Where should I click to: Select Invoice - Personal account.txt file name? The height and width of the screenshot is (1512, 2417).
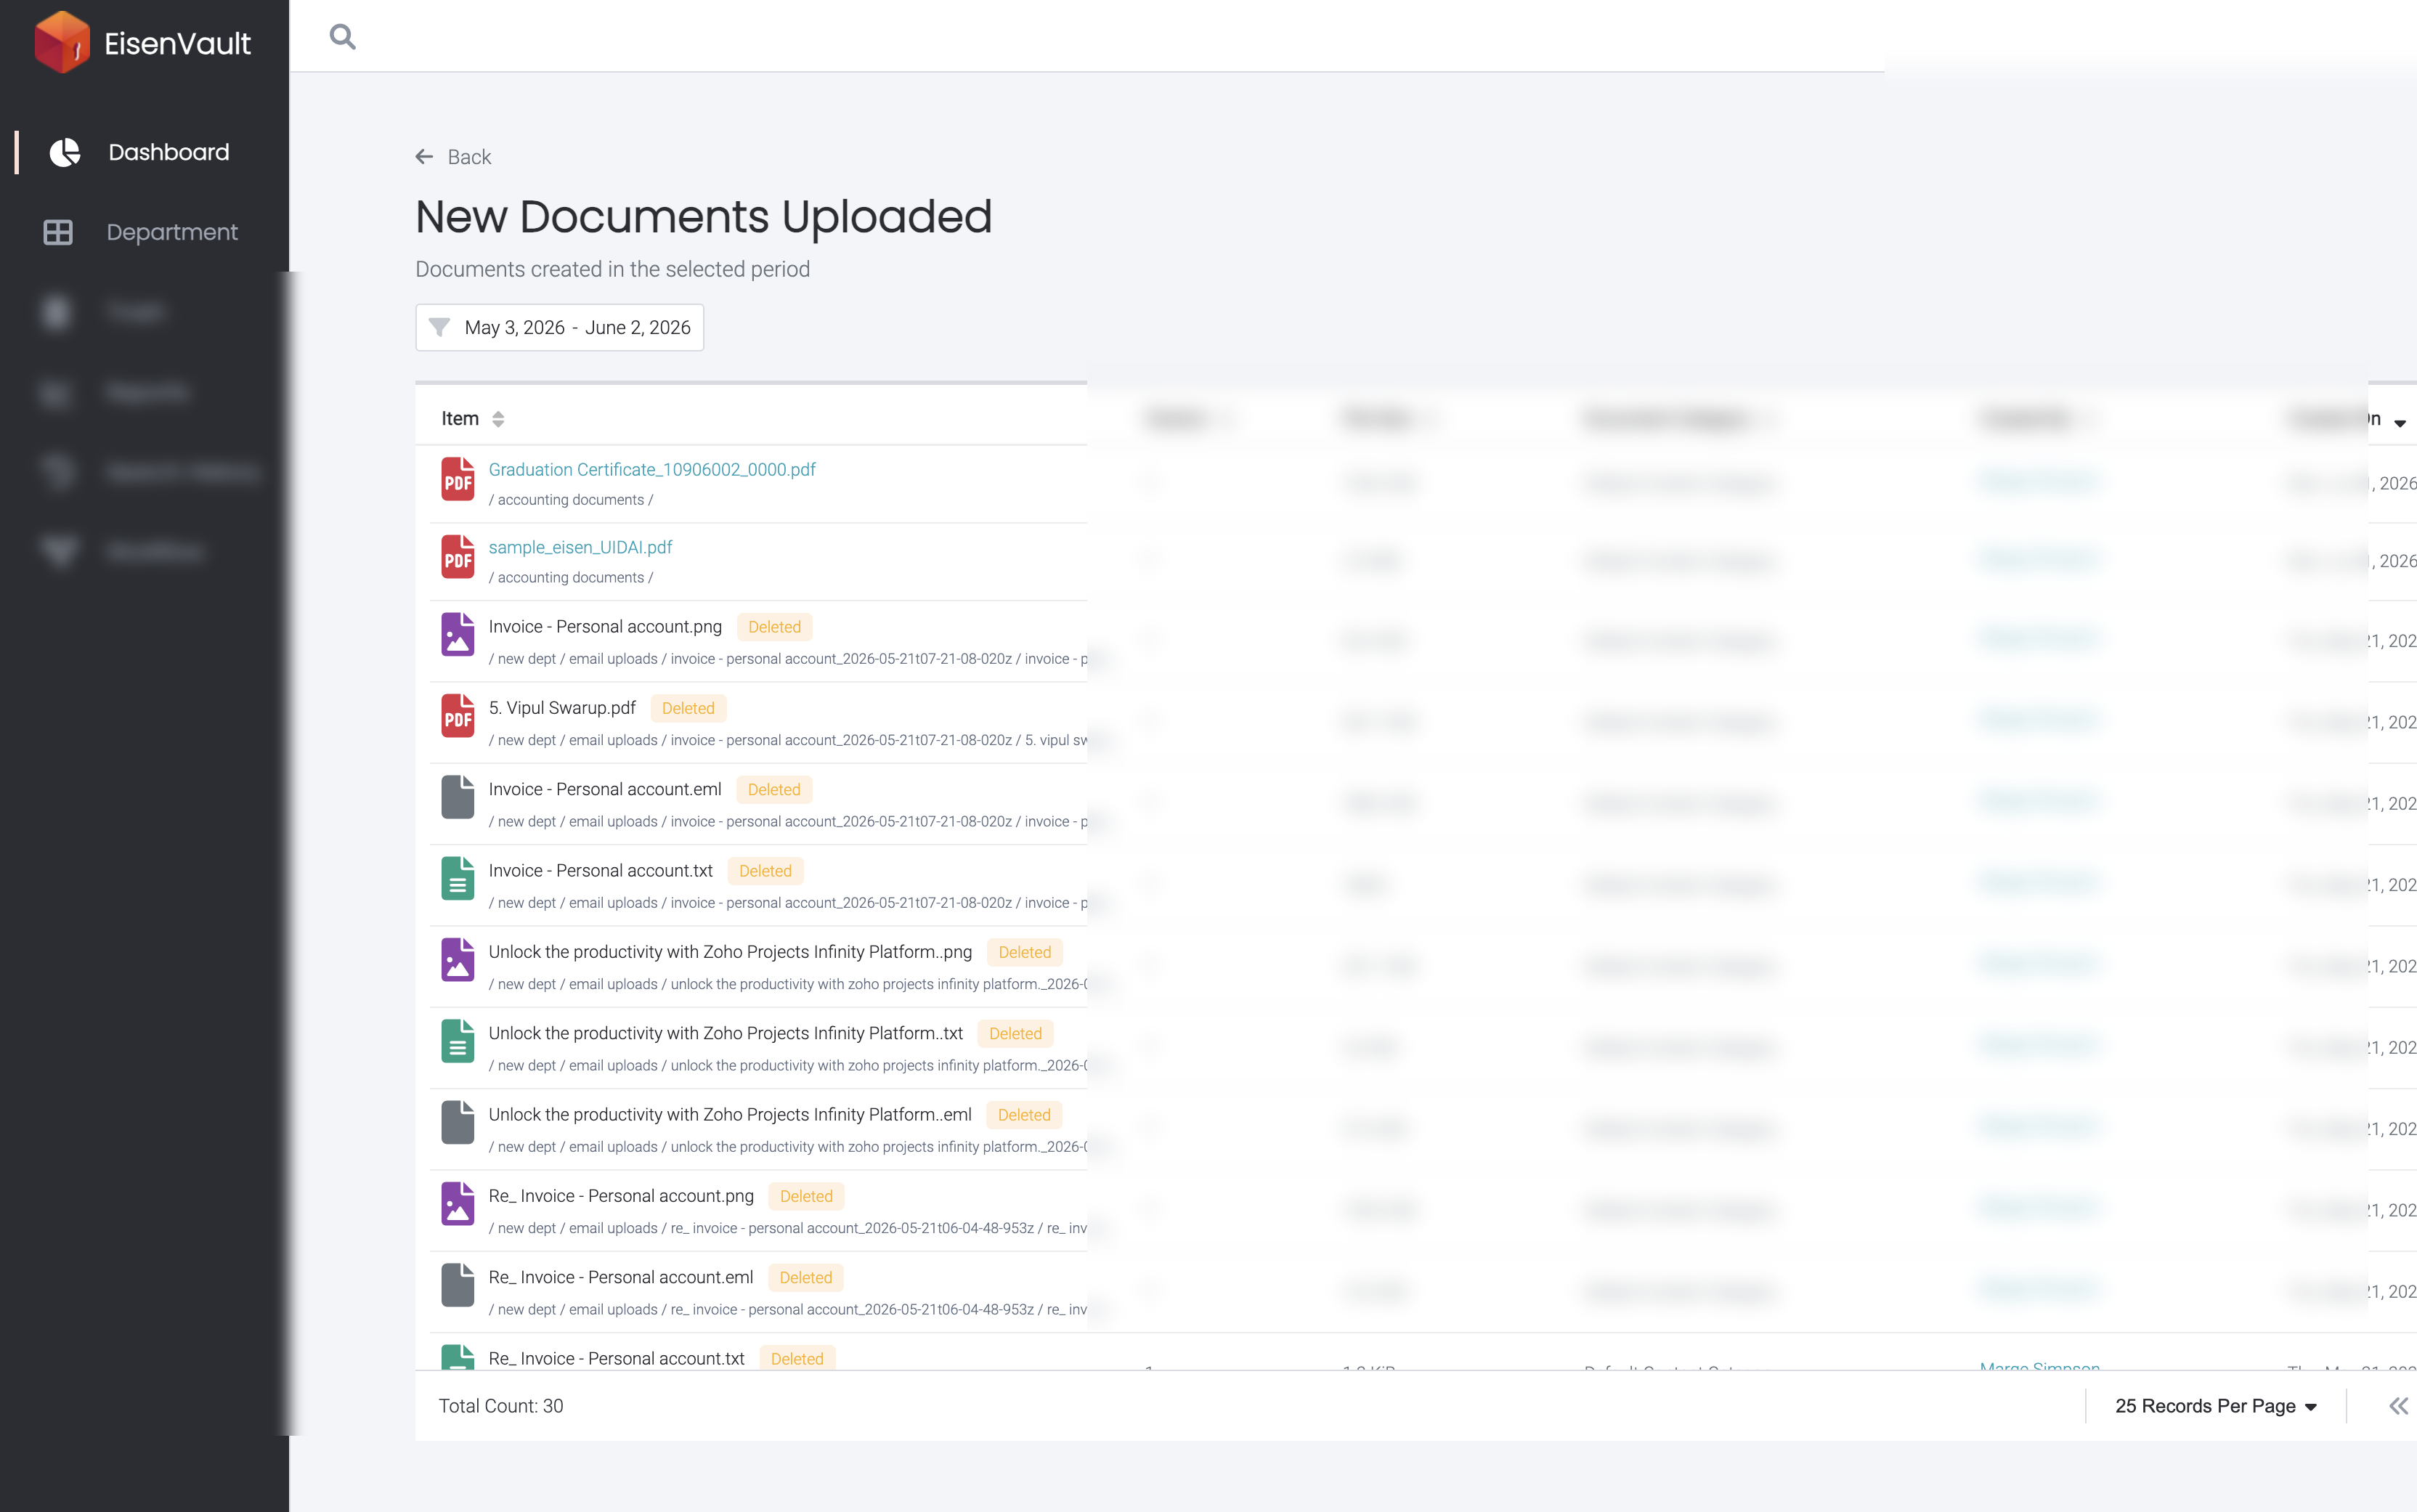click(601, 870)
